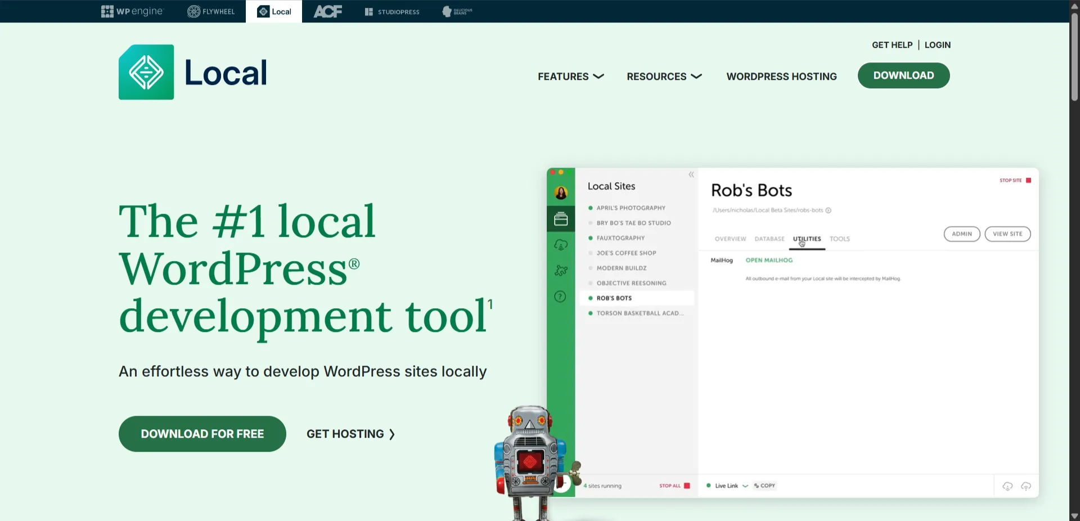
Task: Click the OPEN MAILHOG link
Action: [x=769, y=260]
